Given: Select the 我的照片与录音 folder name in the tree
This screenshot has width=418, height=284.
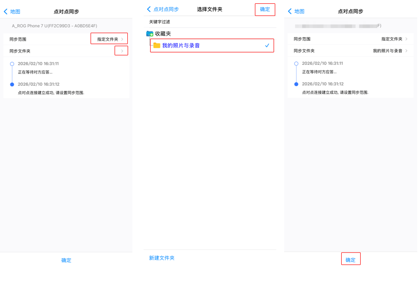Looking at the screenshot, I should coord(181,45).
